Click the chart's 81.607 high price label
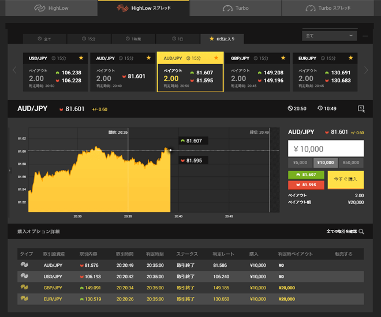The image size is (381, 317). point(193,141)
